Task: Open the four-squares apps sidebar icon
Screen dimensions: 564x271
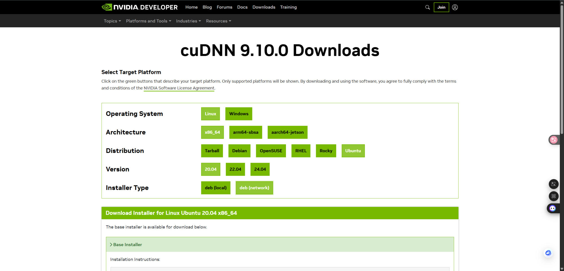Action: tap(554, 196)
